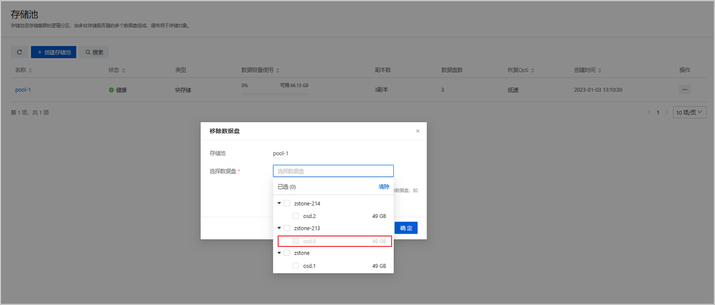715x305 pixels.
Task: Close the 移除数据盘 dialog
Action: pos(418,131)
